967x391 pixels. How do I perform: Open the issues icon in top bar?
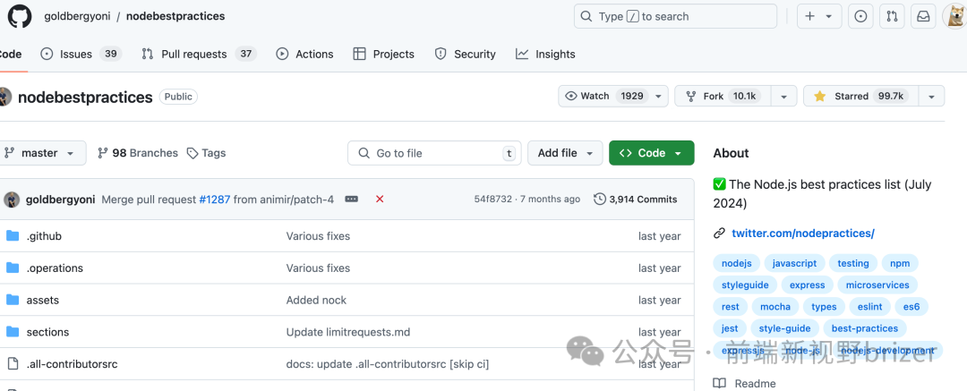pos(861,17)
